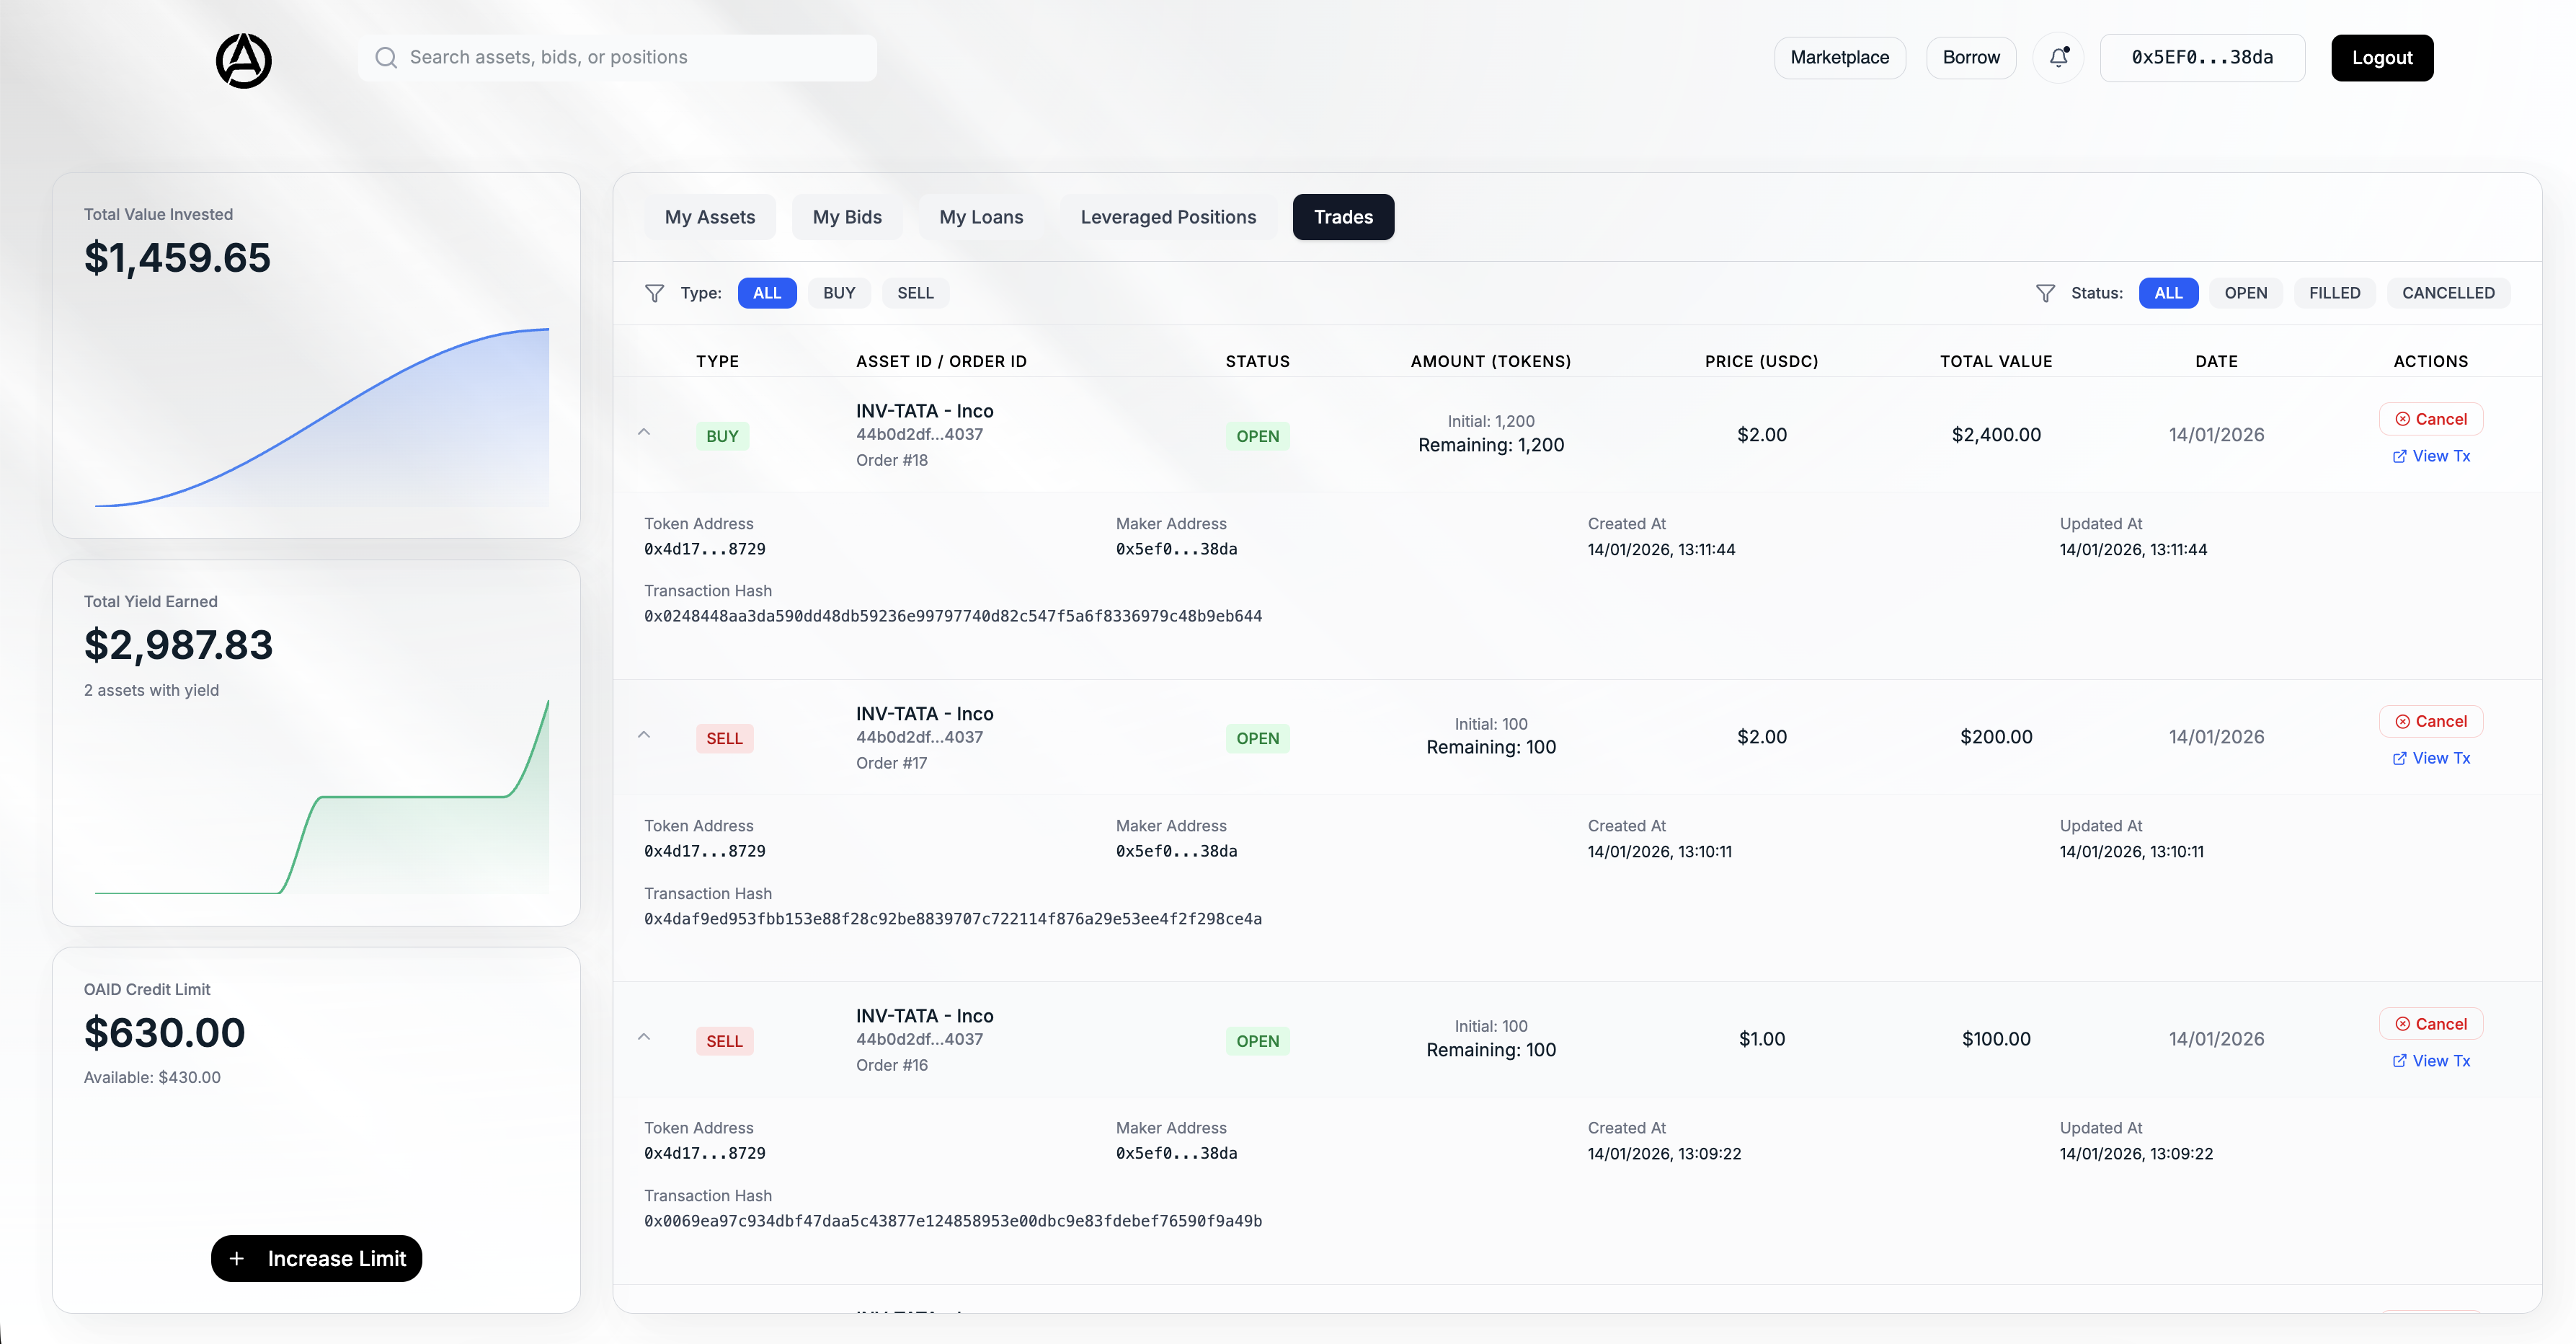Click the BUY badge on Order #18
Image resolution: width=2576 pixels, height=1344 pixels.
click(x=722, y=436)
